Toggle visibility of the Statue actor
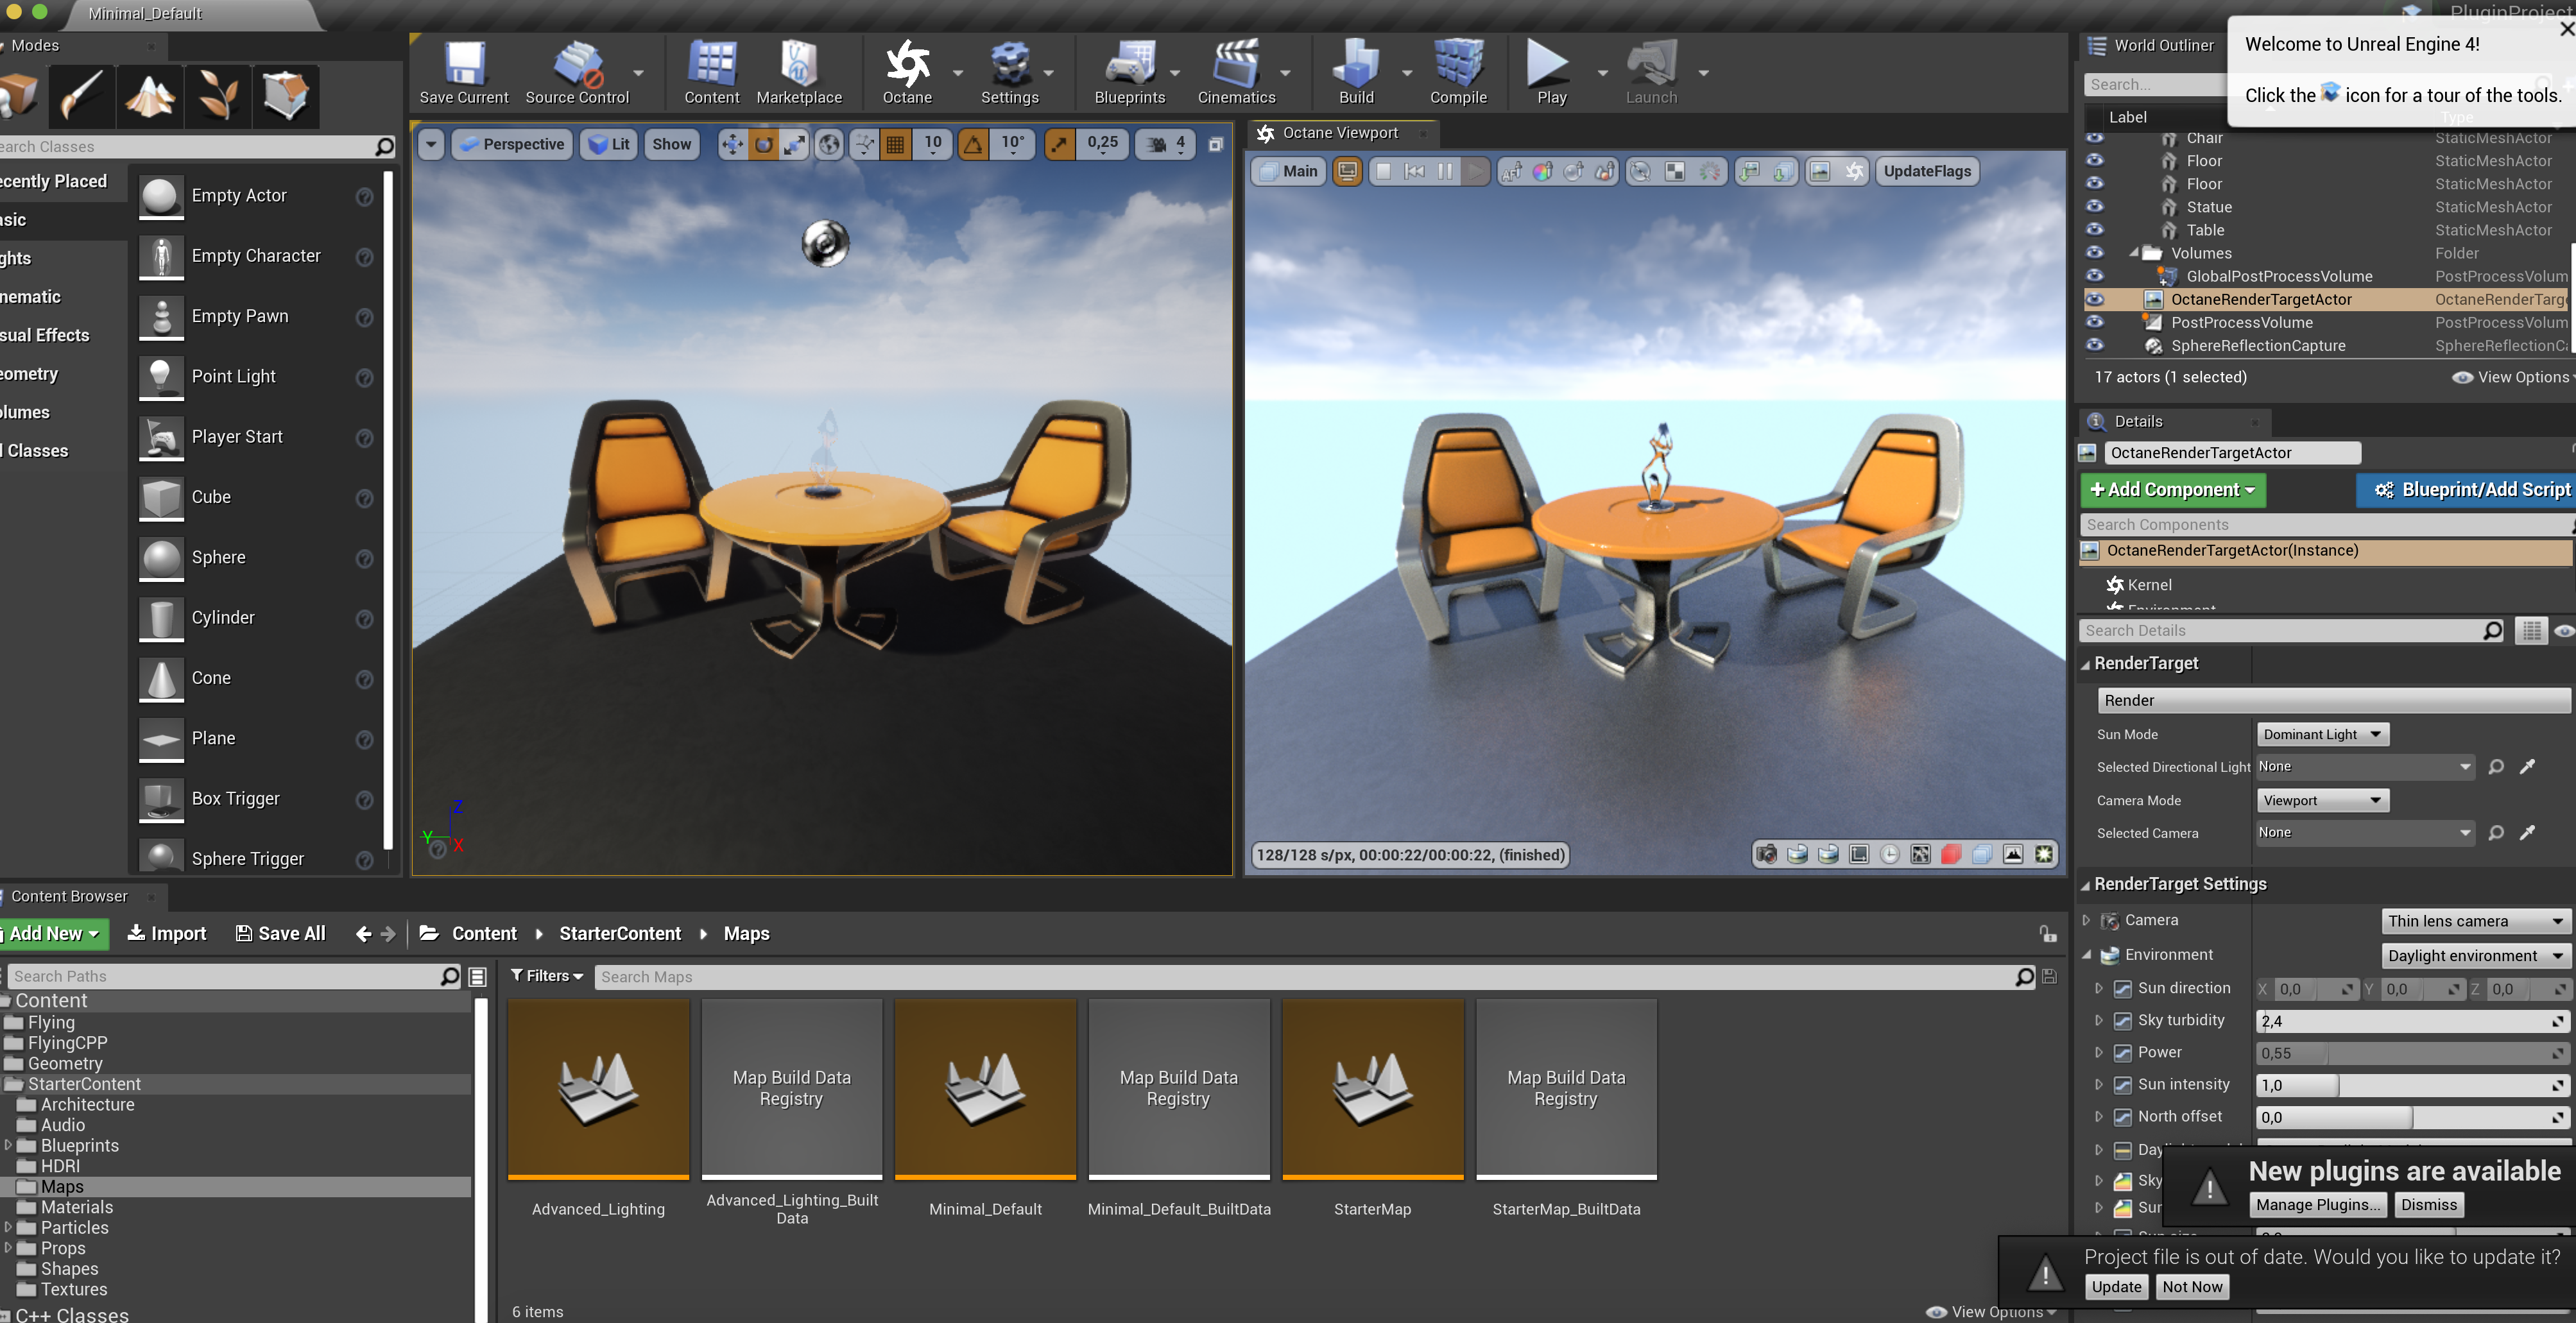 2094,207
